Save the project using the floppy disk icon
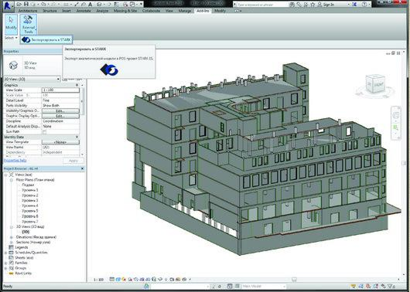410x292 pixels. 26,4
